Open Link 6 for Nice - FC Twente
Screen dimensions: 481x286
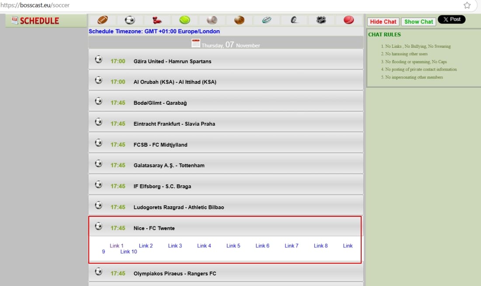(262, 246)
